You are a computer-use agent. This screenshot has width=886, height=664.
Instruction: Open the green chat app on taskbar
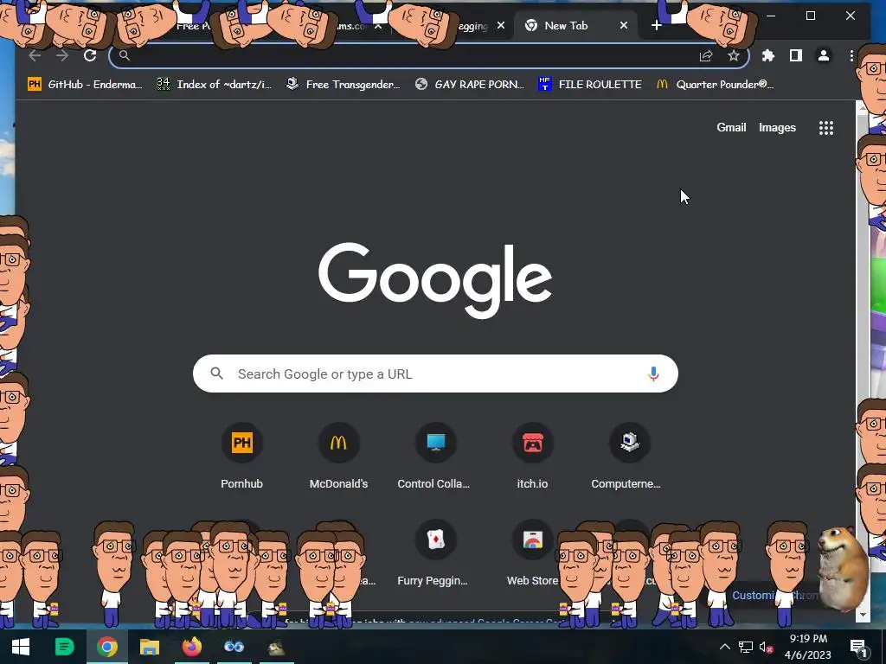point(64,647)
